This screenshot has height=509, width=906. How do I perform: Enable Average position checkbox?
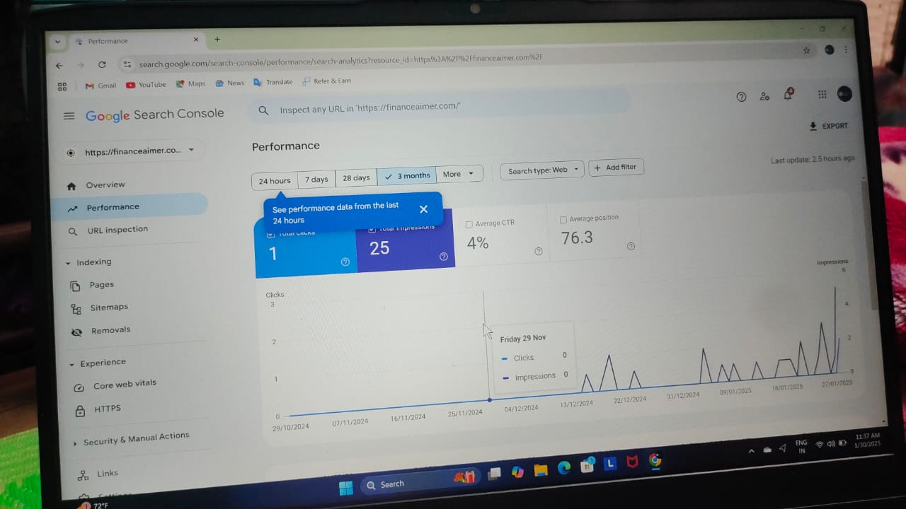563,220
